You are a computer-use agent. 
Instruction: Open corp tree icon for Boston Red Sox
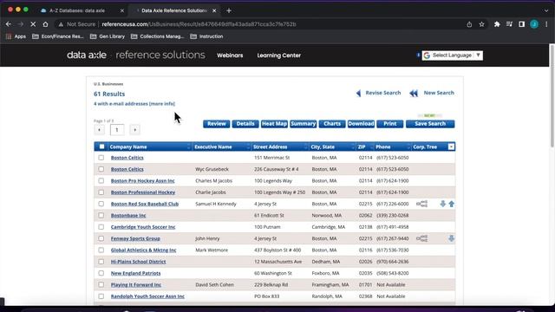coord(422,204)
